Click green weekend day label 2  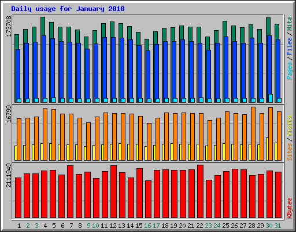point(28,226)
